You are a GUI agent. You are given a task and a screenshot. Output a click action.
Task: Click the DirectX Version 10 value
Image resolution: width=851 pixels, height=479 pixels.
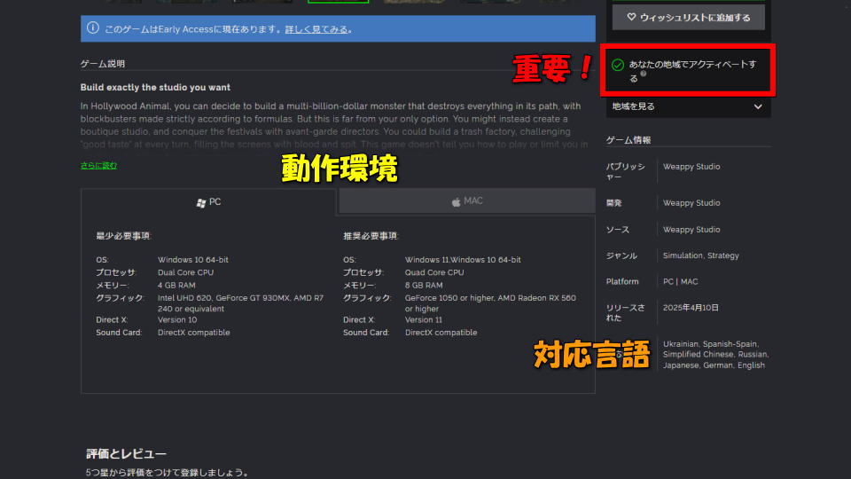(x=177, y=319)
